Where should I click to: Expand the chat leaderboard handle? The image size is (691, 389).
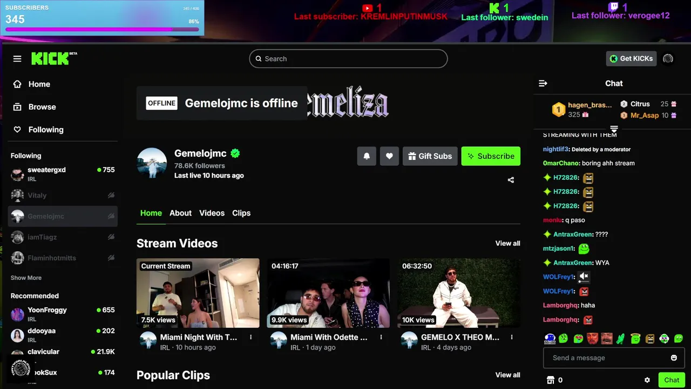[x=614, y=129]
